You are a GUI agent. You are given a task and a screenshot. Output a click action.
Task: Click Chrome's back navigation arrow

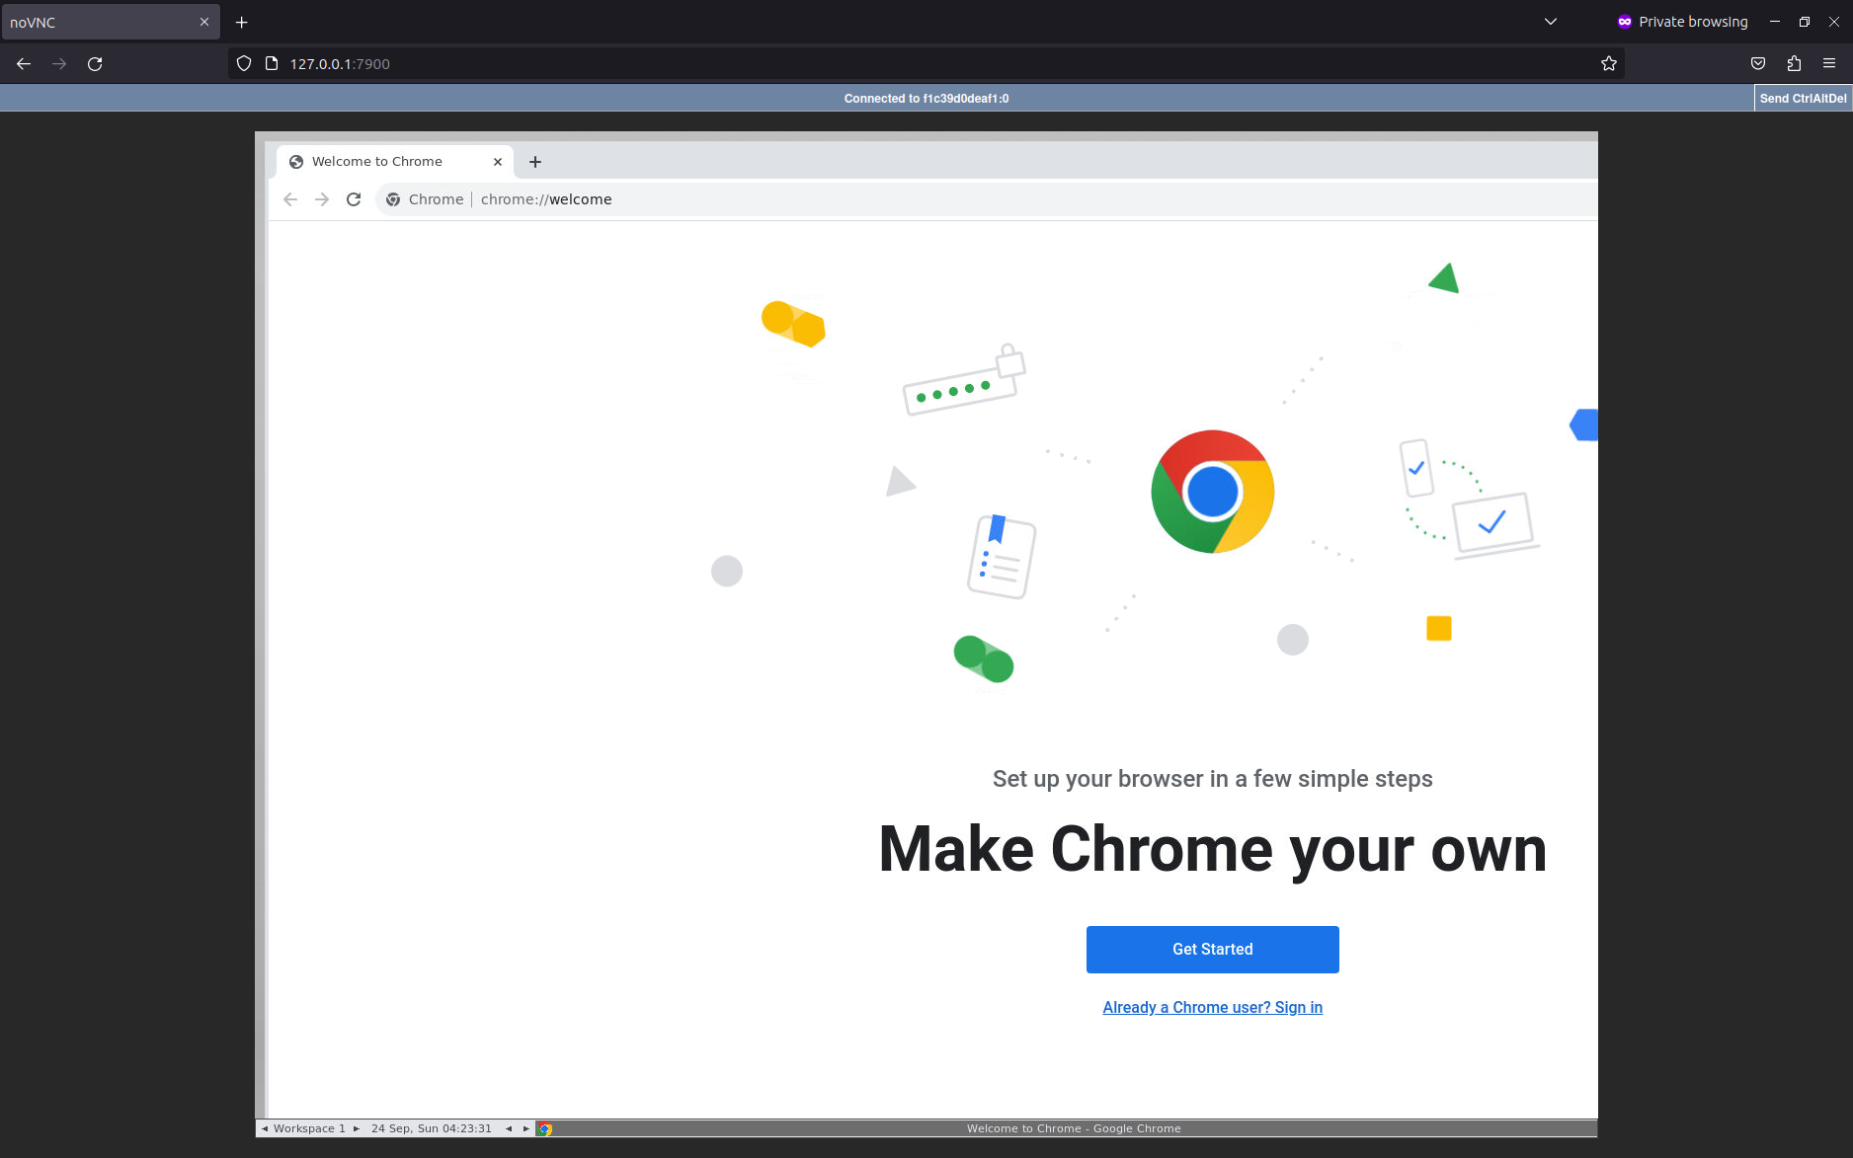[290, 199]
